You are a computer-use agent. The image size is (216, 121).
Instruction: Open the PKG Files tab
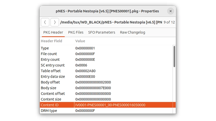click(76, 32)
